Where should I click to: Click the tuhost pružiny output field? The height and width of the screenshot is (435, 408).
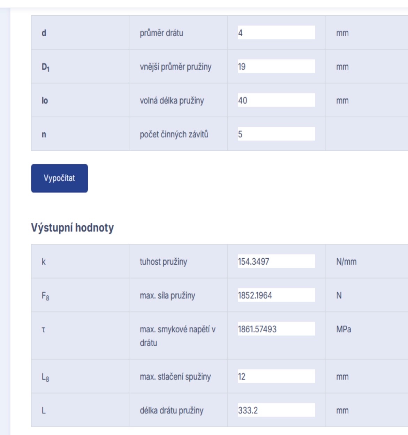click(276, 261)
